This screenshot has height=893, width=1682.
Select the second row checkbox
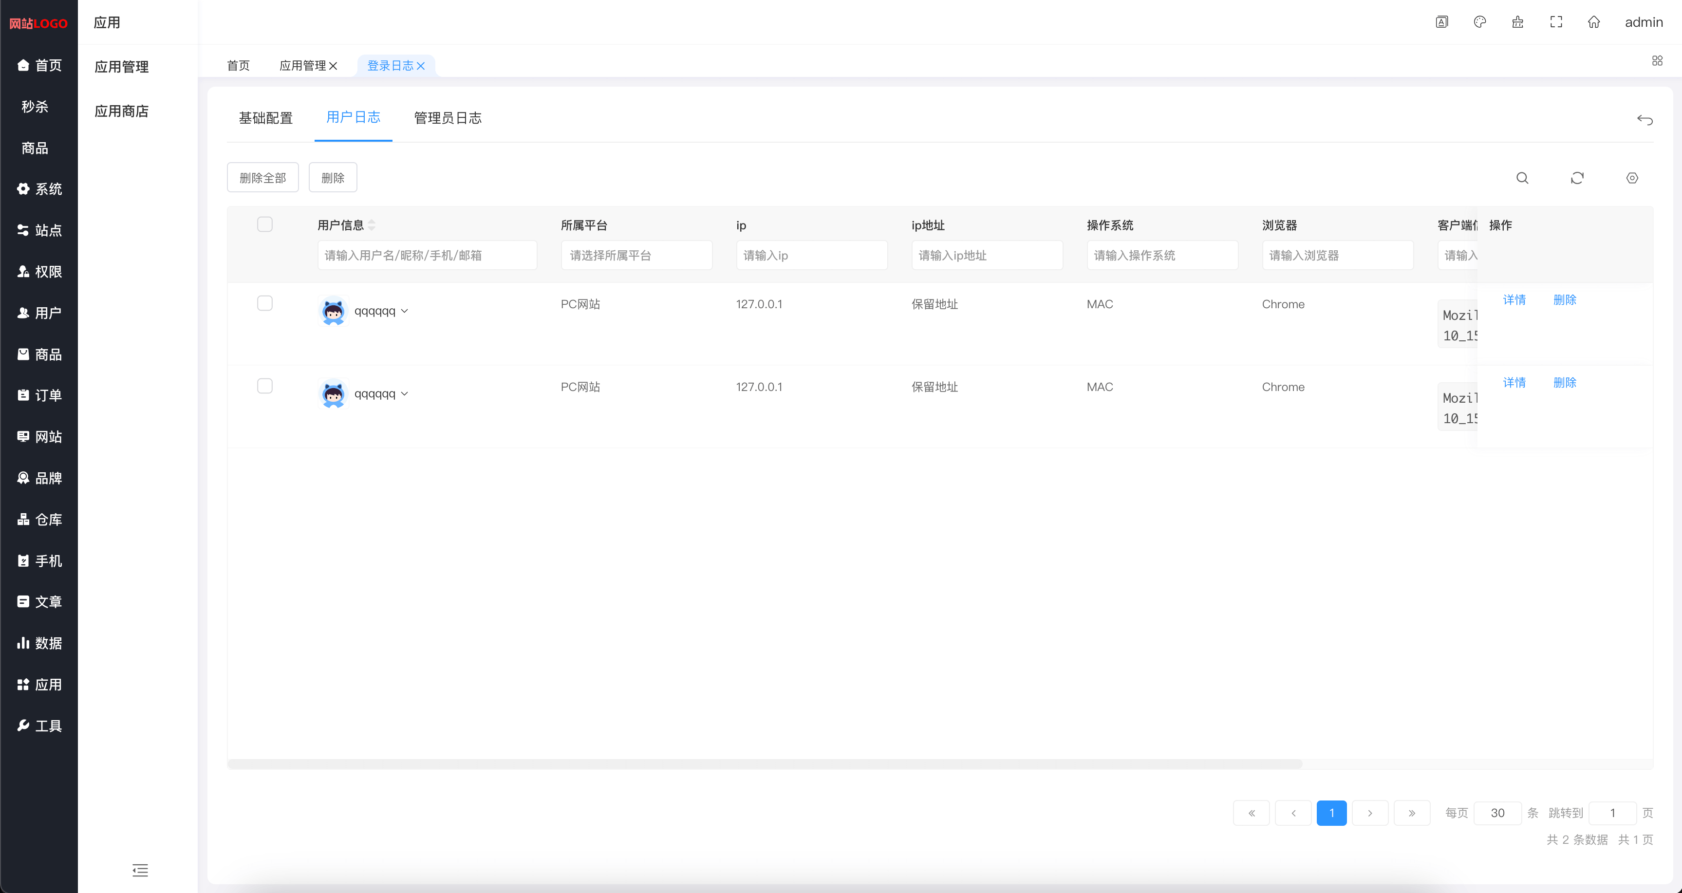coord(264,386)
